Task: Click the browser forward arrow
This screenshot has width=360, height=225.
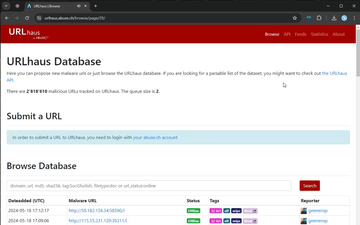Action: point(17,18)
